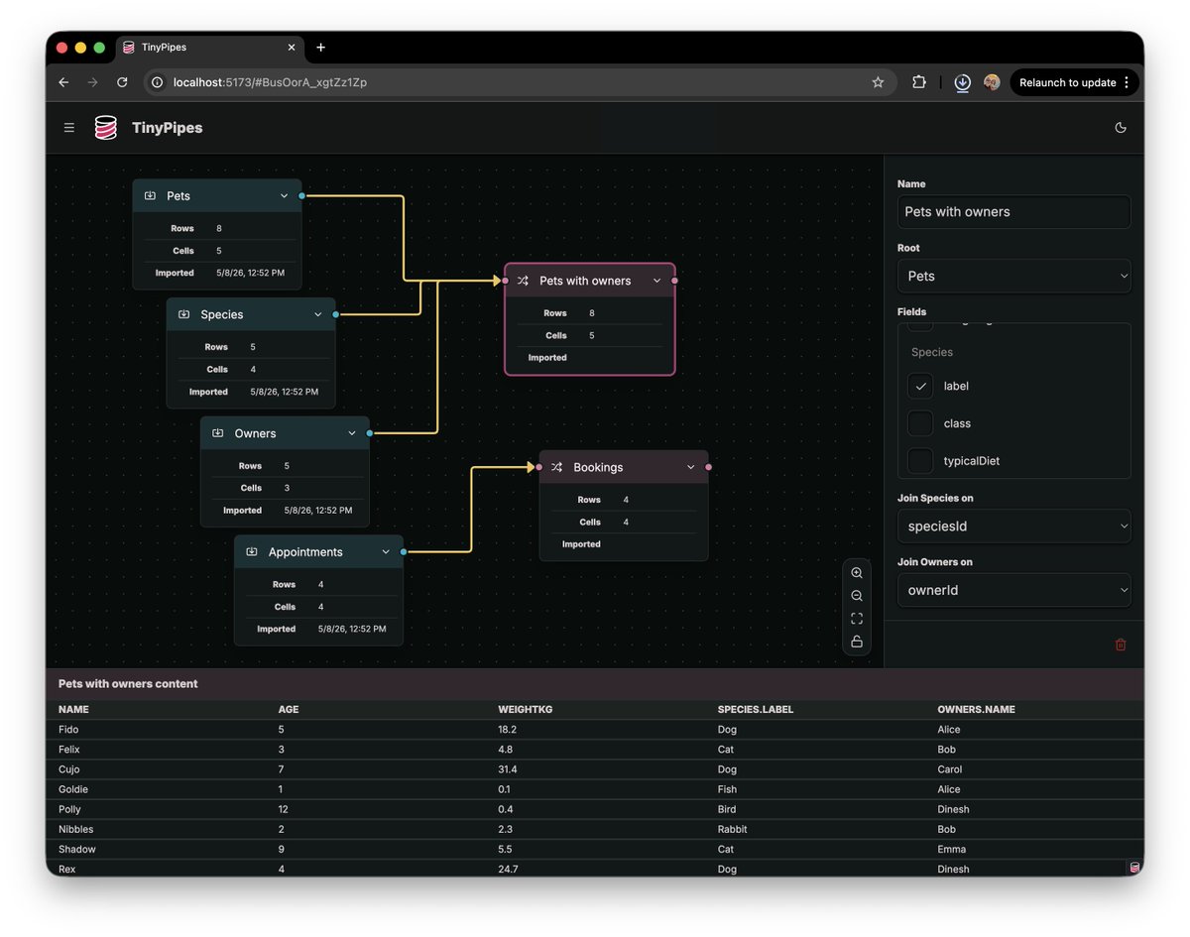The height and width of the screenshot is (937, 1190).
Task: Collapse the Bookings node chevron
Action: (691, 467)
